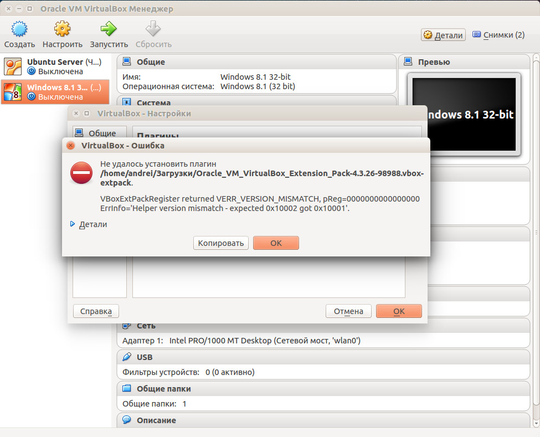Click the Описание speech bubble icon
The width and height of the screenshot is (540, 437).
[127, 420]
